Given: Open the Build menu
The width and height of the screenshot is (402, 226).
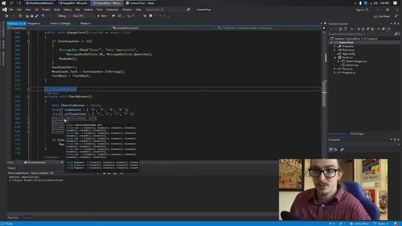Looking at the screenshot, I should point(57,9).
